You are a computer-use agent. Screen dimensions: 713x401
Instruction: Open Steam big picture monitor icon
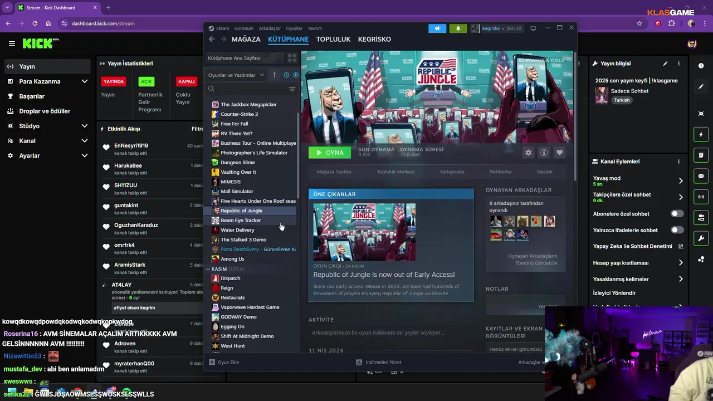pos(533,28)
